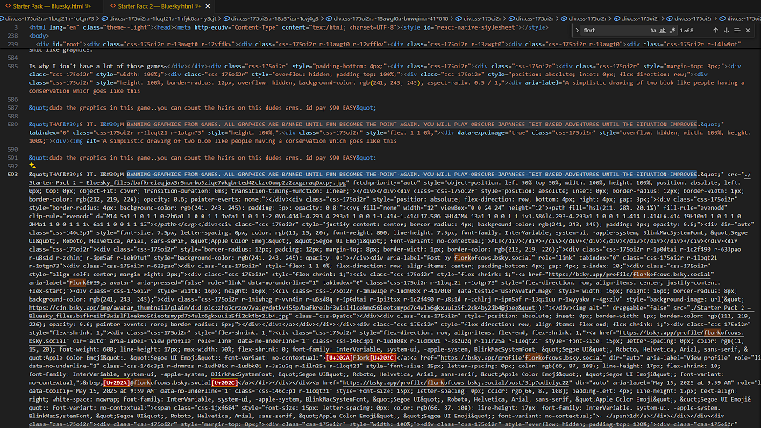Select the Starter Pack 2 — Bluesky.html tab

click(x=153, y=6)
